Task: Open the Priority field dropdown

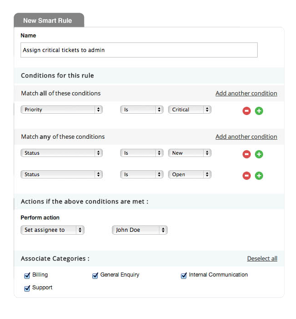Action: 62,110
